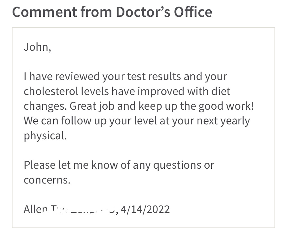Click the word "changes." in the message
The height and width of the screenshot is (236, 287).
tap(45, 106)
